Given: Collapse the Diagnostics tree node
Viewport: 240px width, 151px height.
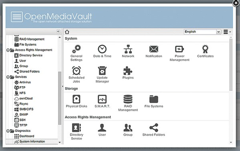Looking at the screenshot, I should coord(8,131).
